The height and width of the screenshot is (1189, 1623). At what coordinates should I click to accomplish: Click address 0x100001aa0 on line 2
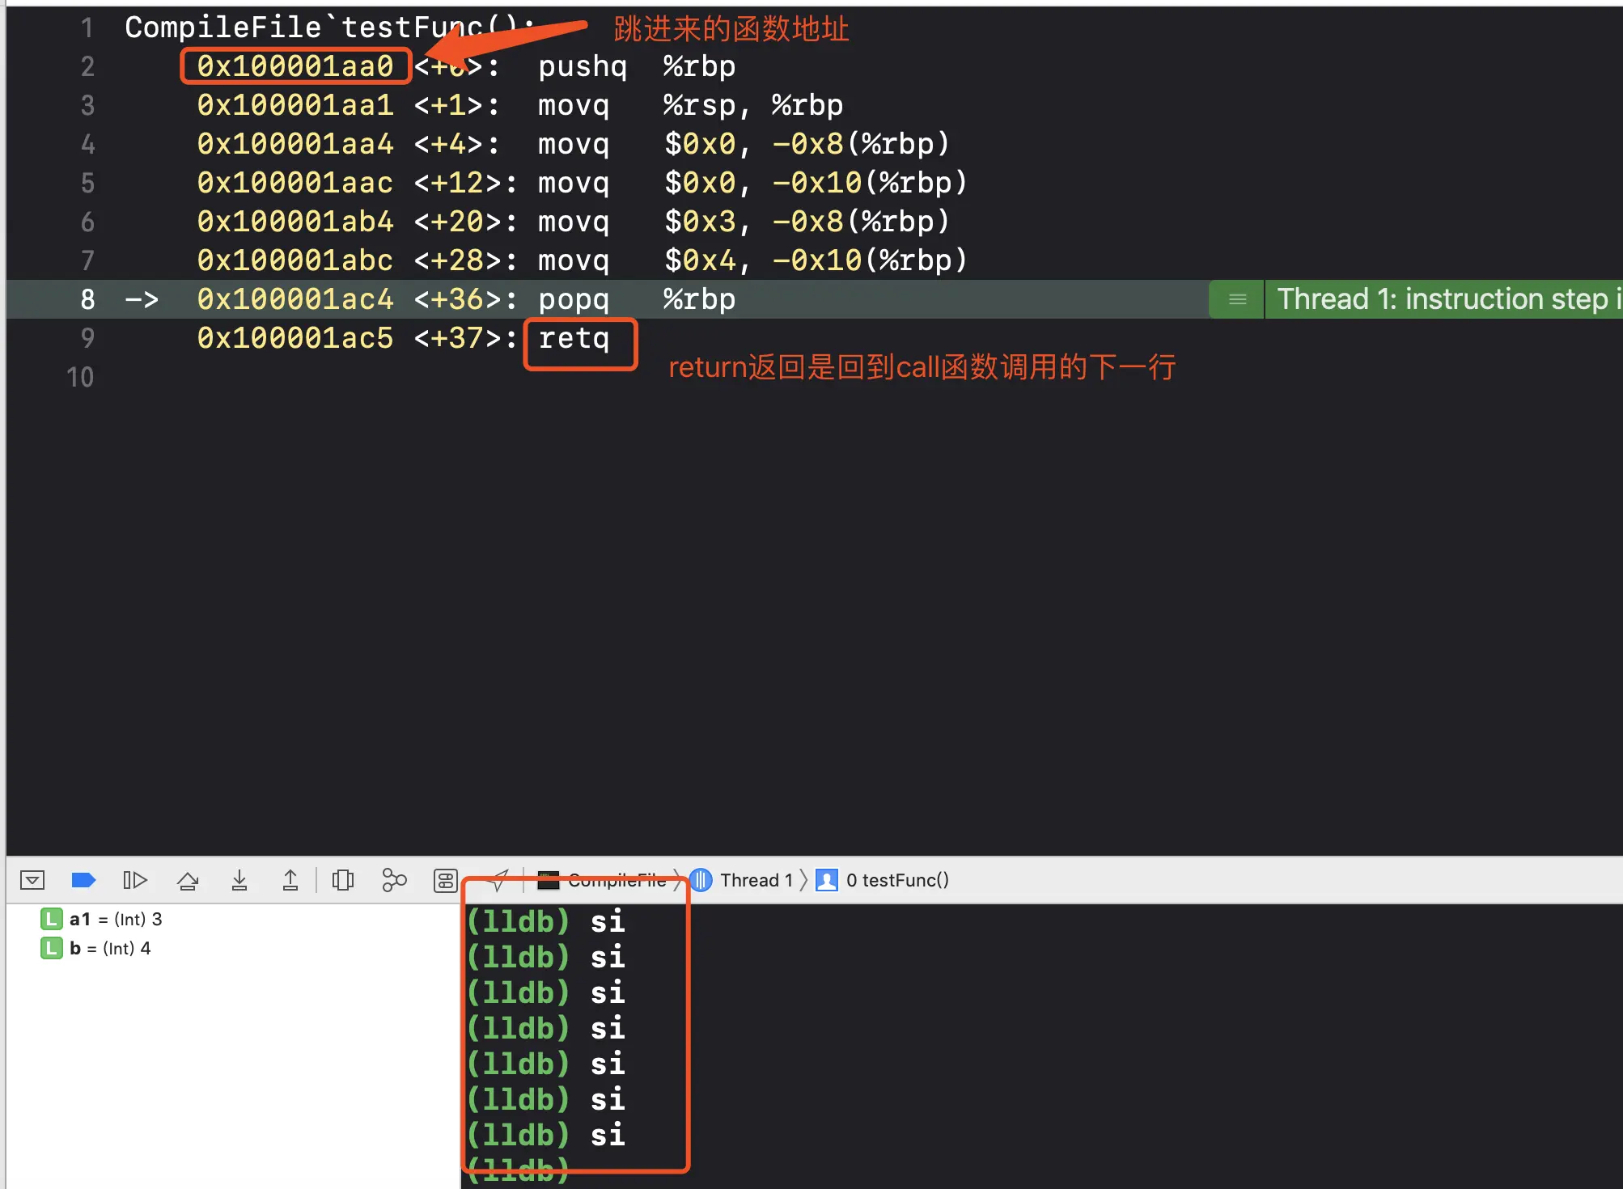[295, 66]
